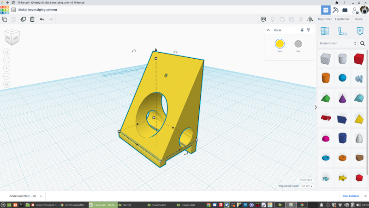Viewport: 369px width, 208px height.
Task: Open the Basisvormen shape category dropdown
Action: [338, 43]
